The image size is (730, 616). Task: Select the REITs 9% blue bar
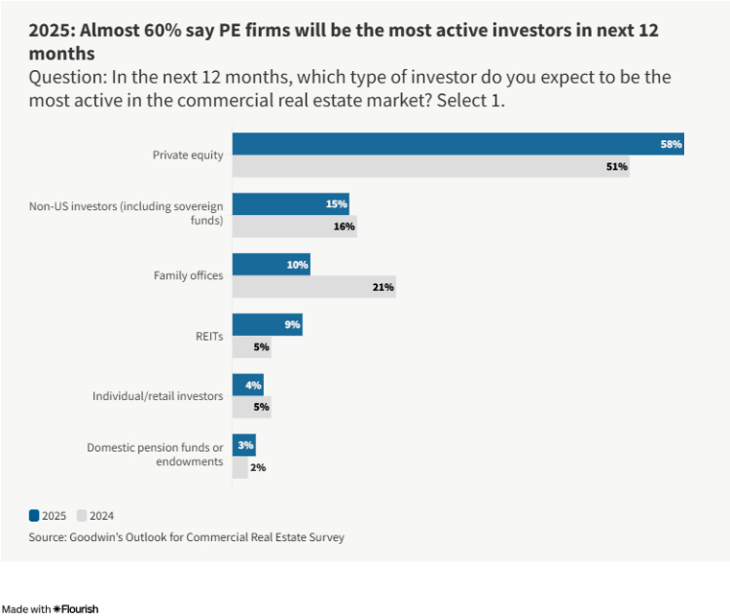(x=267, y=324)
